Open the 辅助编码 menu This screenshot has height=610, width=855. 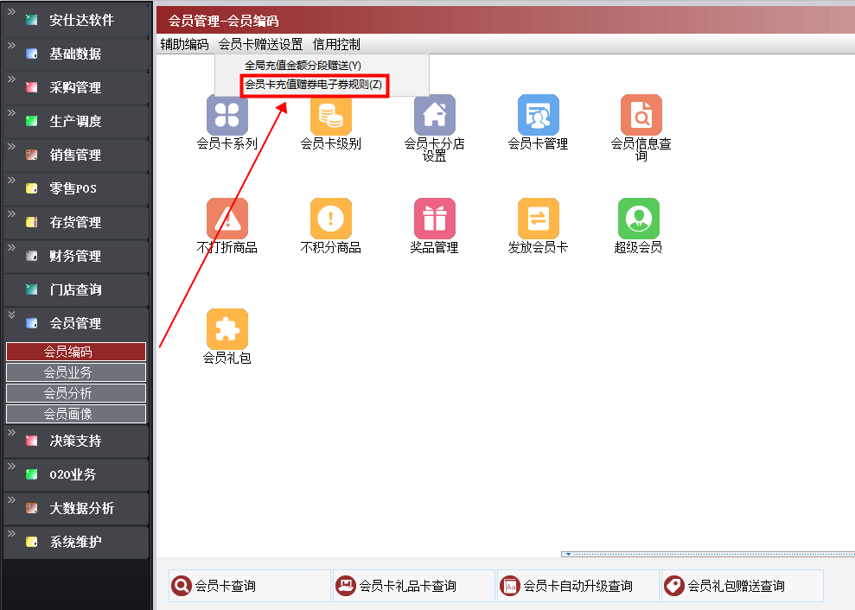[x=184, y=44]
